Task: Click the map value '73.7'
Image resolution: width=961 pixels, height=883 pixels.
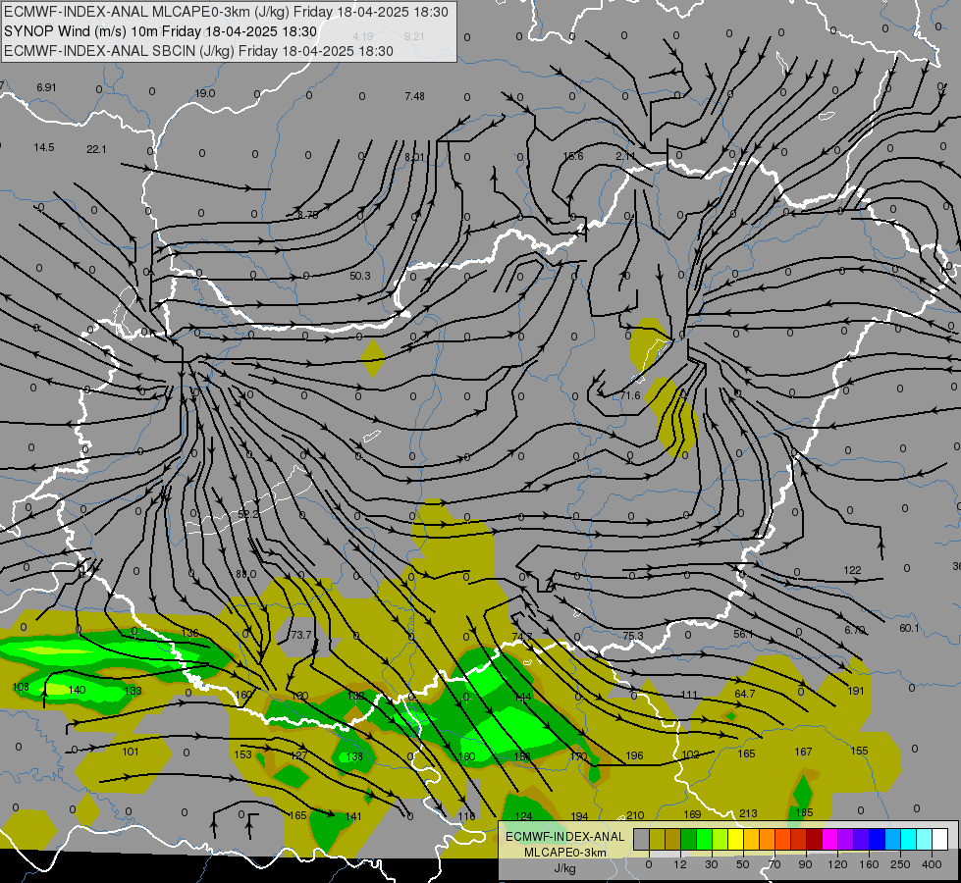Action: click(301, 636)
